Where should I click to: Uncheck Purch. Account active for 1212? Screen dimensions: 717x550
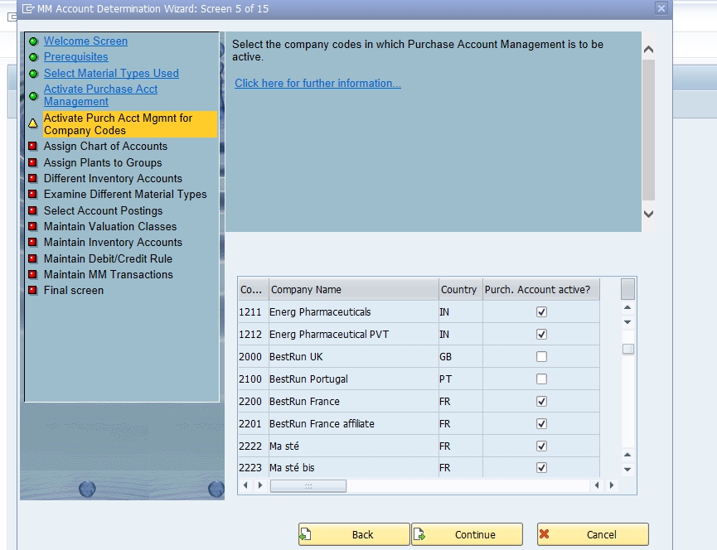(x=541, y=335)
